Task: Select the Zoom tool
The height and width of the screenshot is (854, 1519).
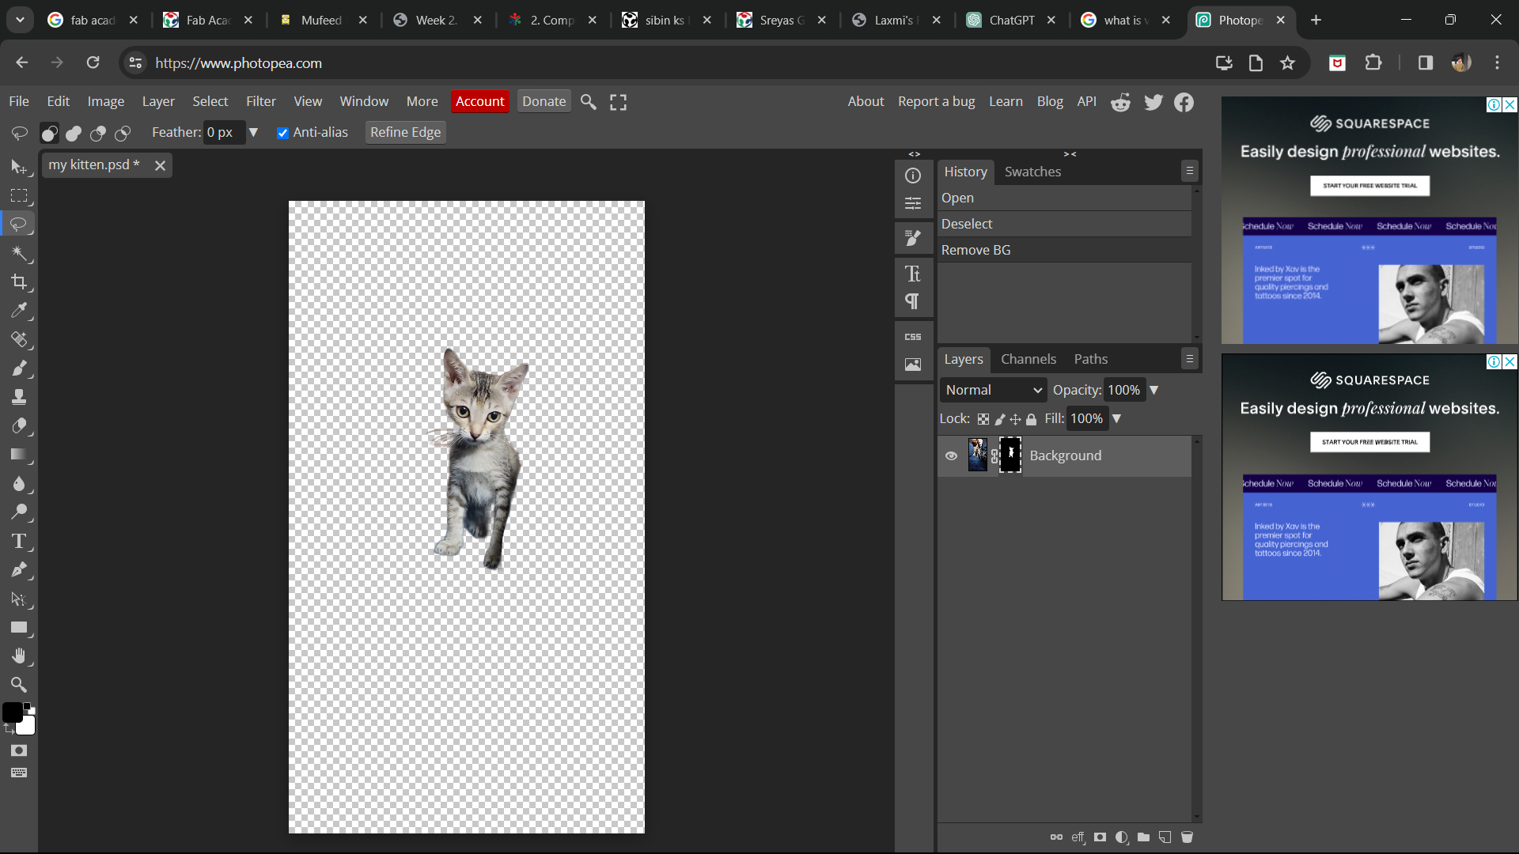Action: click(x=19, y=685)
